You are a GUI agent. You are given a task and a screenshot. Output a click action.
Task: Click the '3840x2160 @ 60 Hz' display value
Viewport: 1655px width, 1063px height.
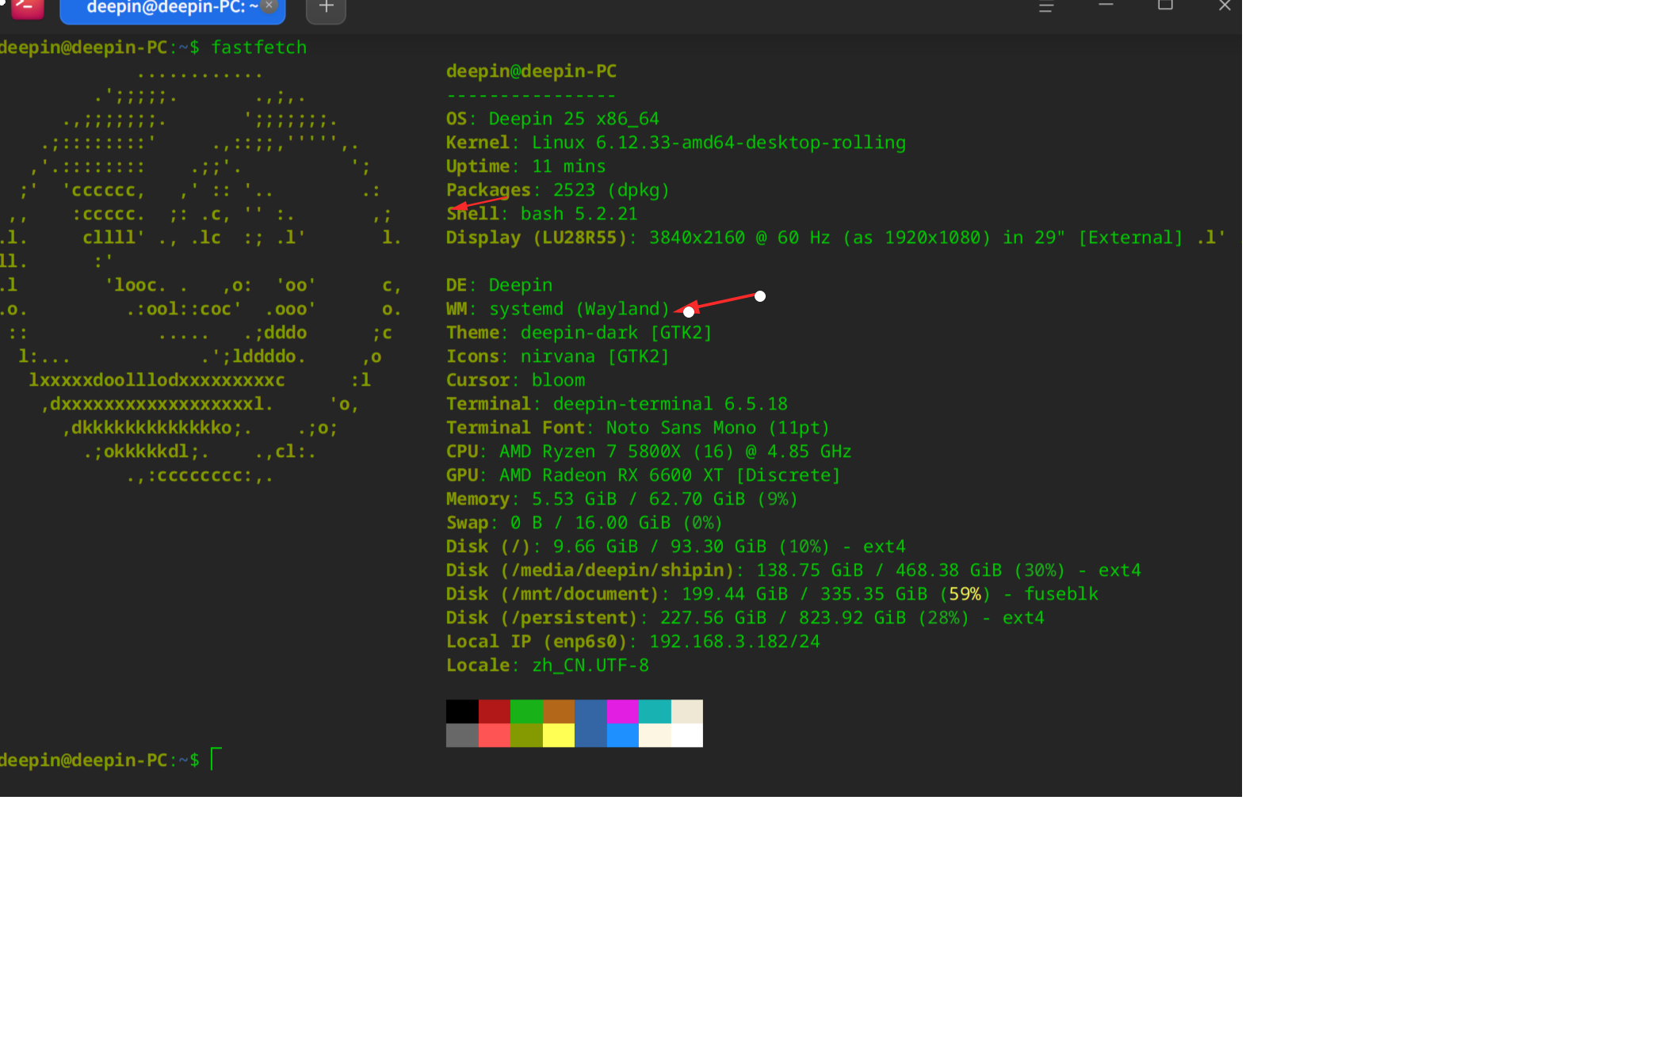point(740,238)
